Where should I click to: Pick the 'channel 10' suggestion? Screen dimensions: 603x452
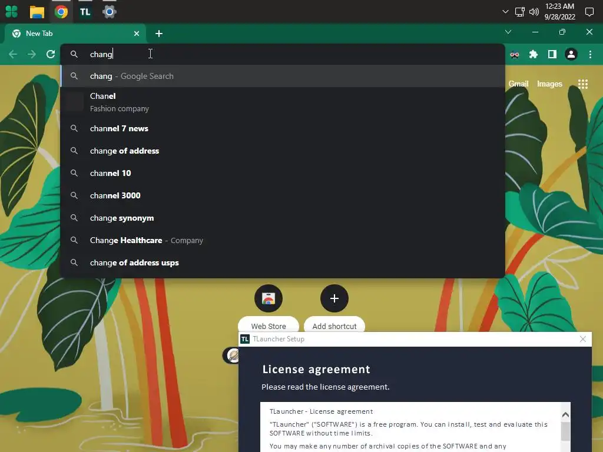[283, 173]
